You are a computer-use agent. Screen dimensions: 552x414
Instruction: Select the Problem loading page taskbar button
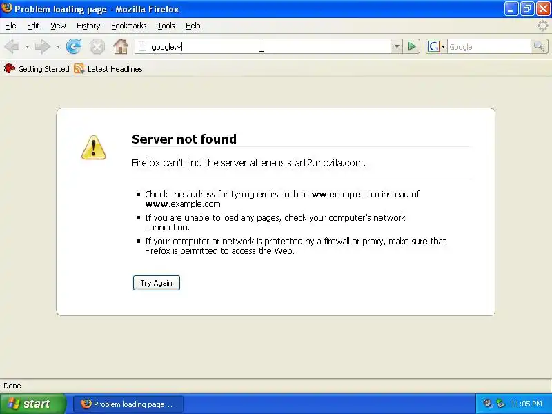(128, 404)
